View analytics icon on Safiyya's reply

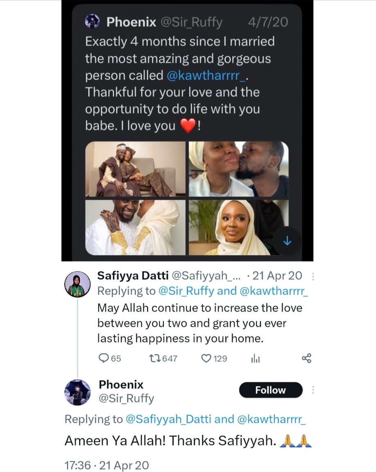coord(256,359)
